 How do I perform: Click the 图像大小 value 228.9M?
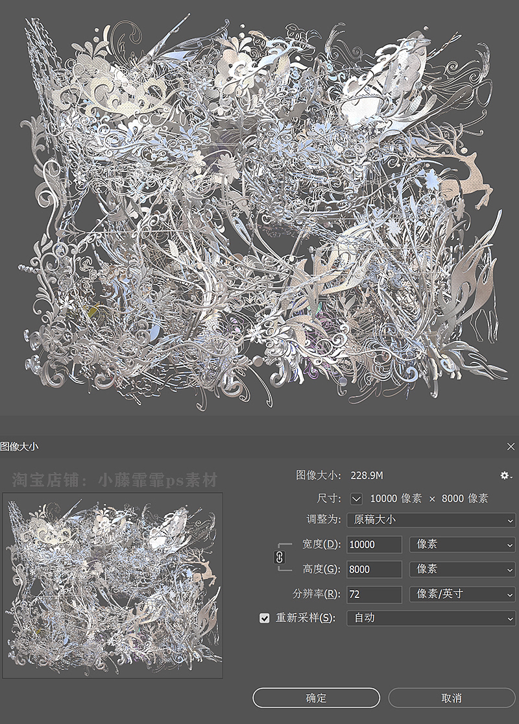tap(367, 475)
